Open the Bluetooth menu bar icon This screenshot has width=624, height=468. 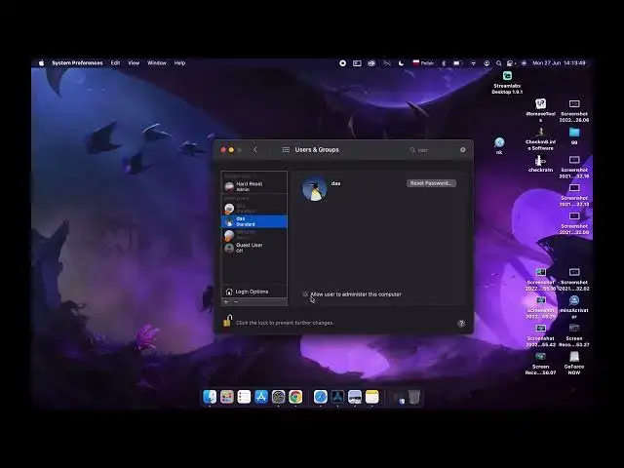(444, 62)
